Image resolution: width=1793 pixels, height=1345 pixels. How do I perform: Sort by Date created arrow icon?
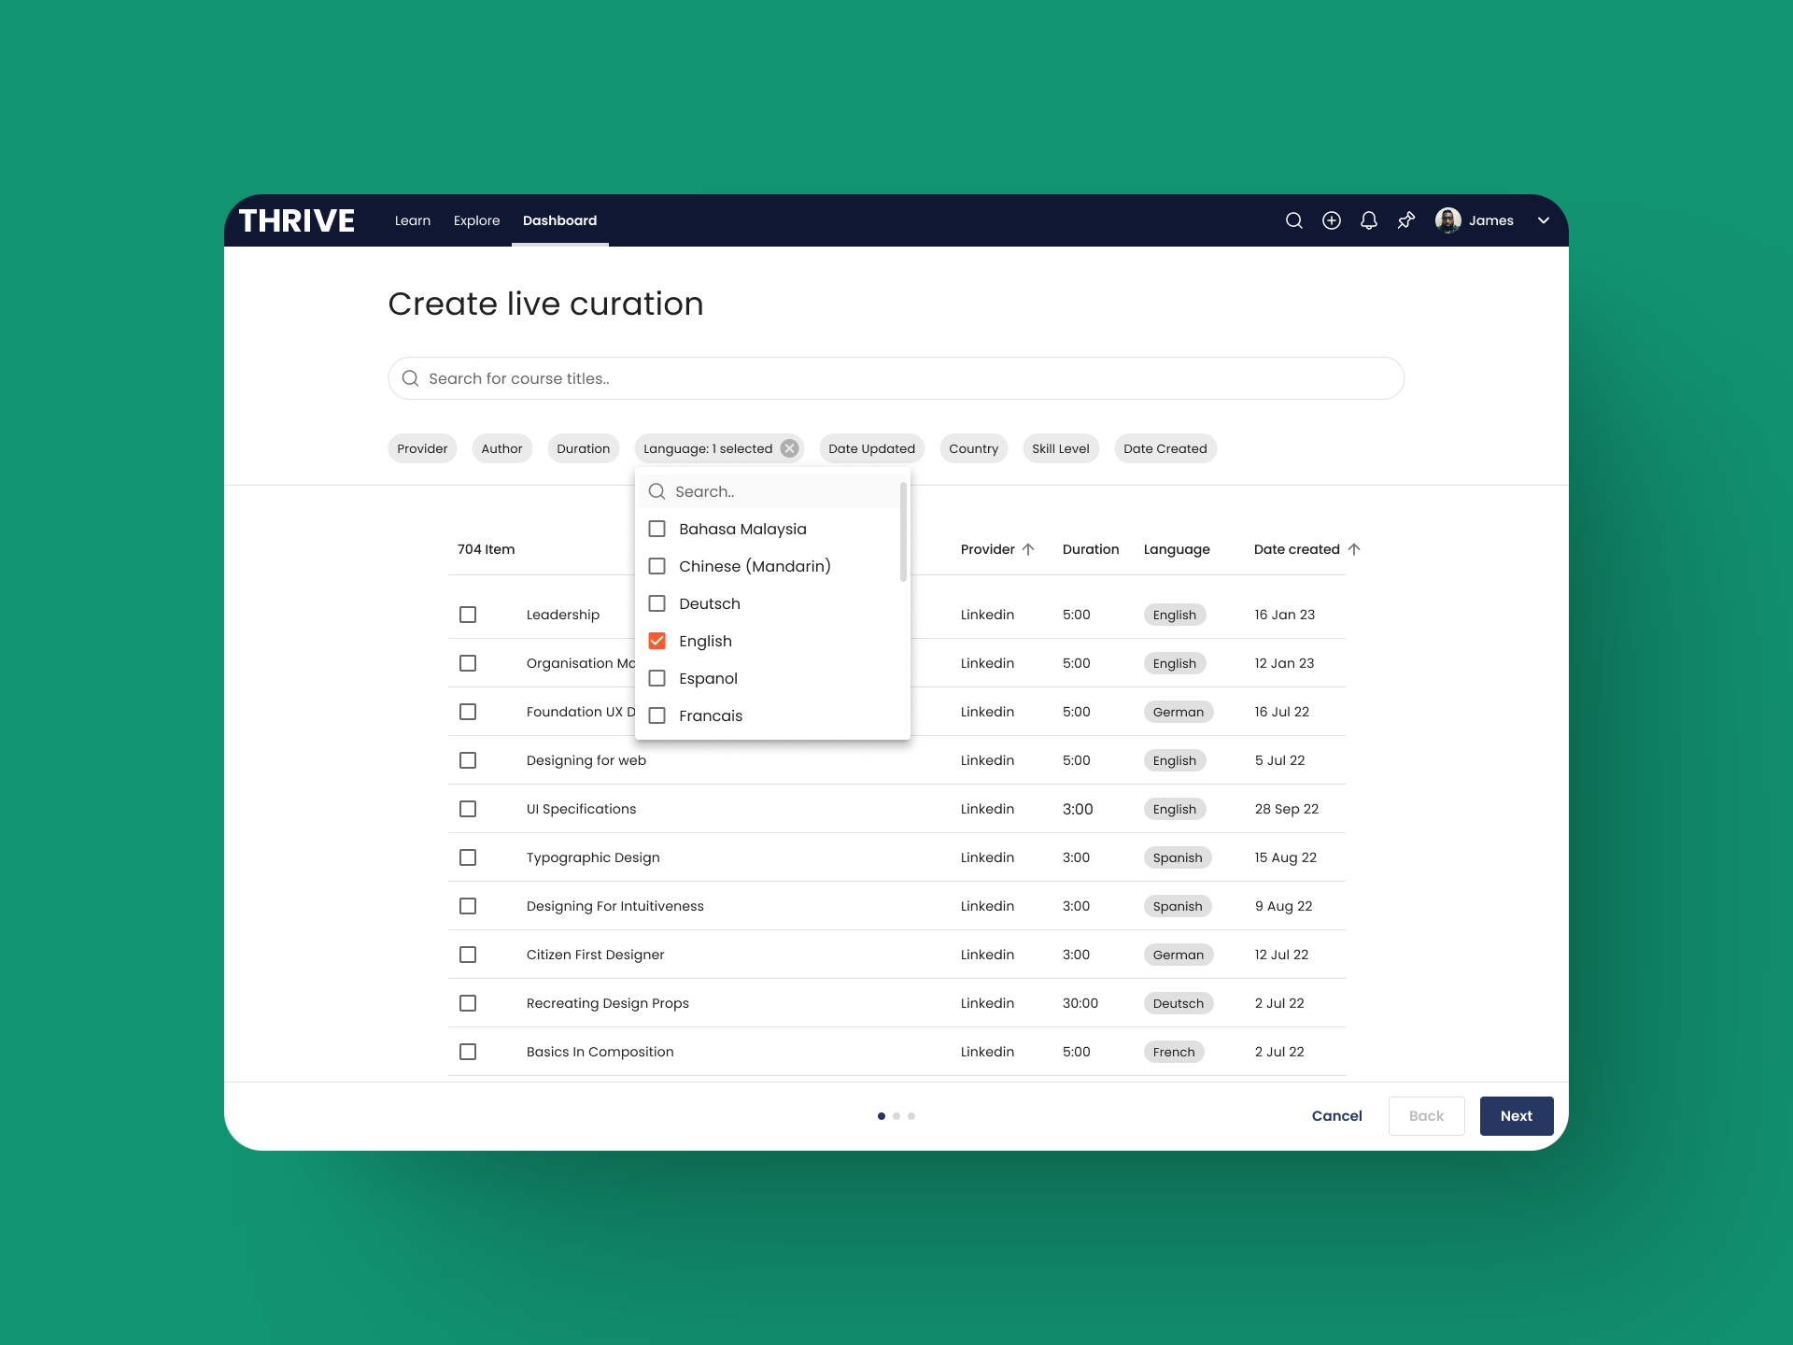coord(1354,549)
